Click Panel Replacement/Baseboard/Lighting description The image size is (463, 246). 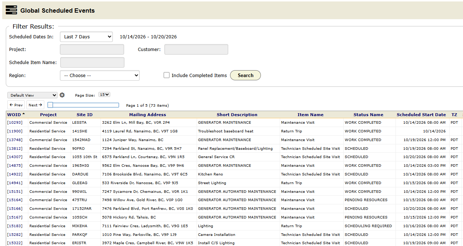click(235, 148)
